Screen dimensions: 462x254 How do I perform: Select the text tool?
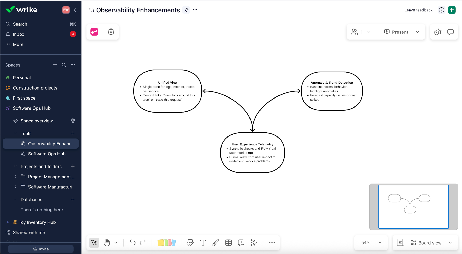203,242
